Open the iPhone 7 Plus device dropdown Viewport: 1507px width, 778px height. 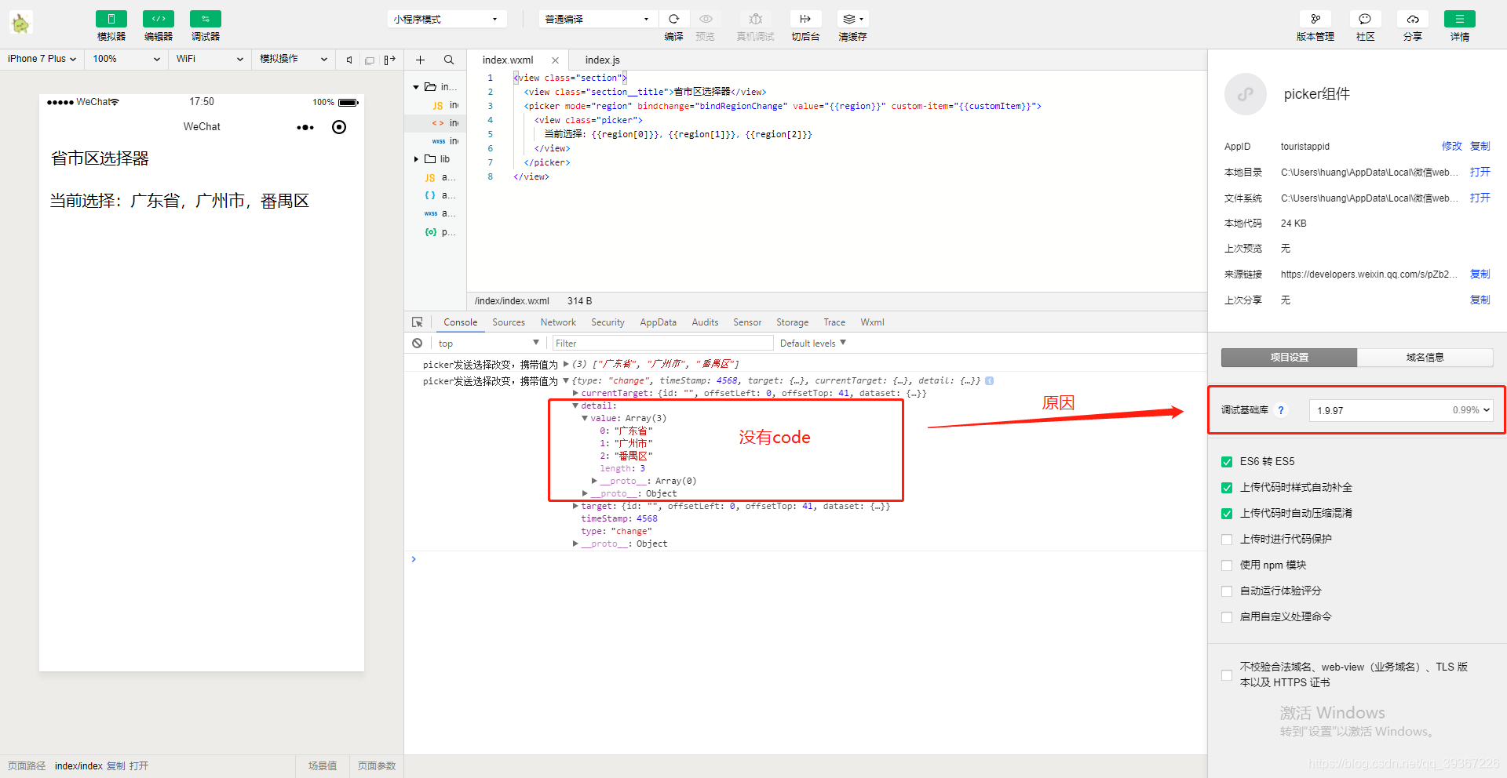point(42,59)
